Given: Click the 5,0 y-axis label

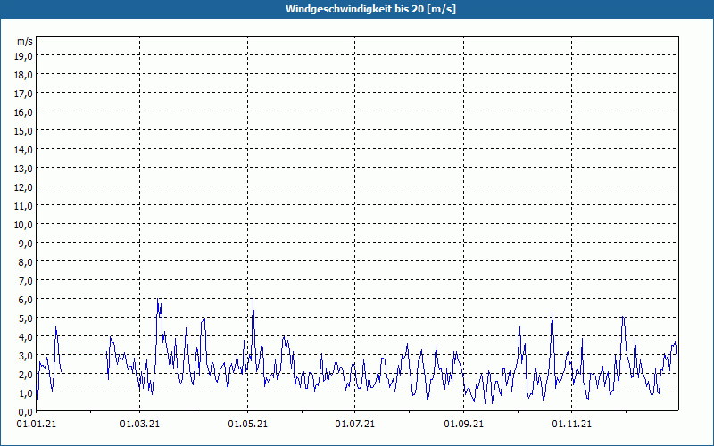Looking at the screenshot, I should (x=25, y=318).
